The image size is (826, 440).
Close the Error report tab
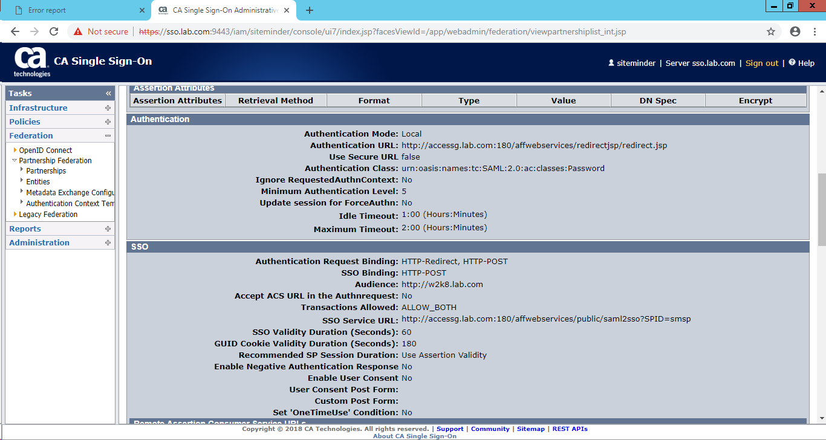pos(141,10)
